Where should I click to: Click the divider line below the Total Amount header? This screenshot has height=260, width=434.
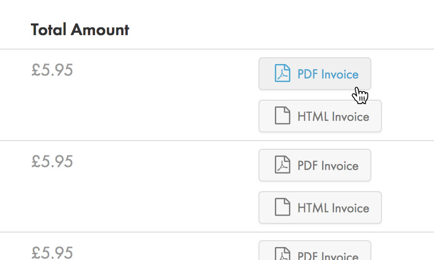(217, 49)
